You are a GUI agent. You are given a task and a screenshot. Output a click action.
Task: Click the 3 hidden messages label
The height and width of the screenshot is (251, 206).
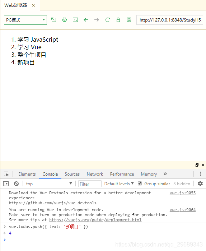[182, 184]
